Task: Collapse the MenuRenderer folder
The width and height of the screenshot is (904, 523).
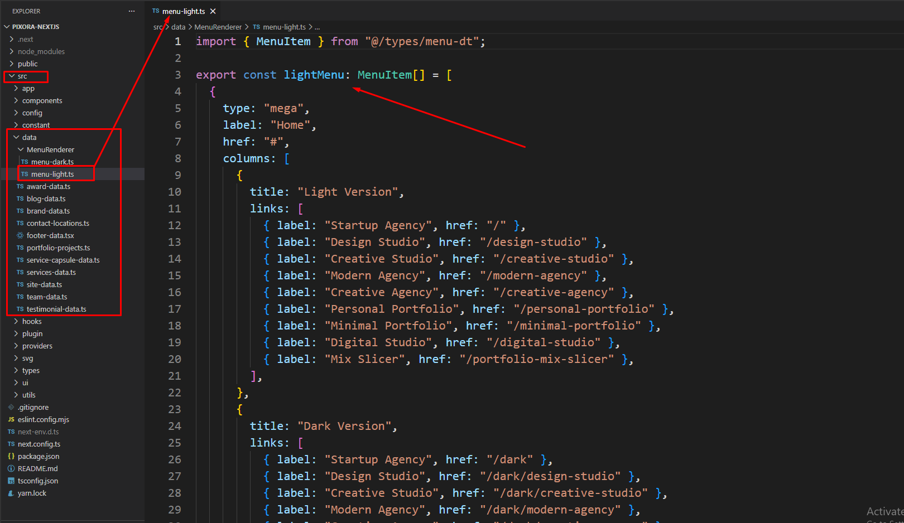Action: 50,149
